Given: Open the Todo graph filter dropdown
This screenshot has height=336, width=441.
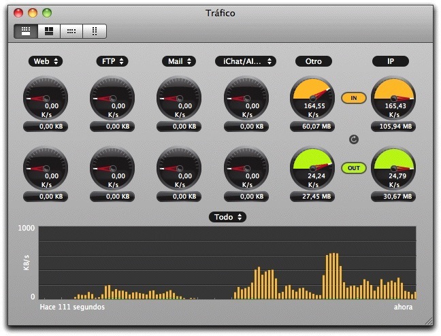Looking at the screenshot, I should [x=227, y=217].
